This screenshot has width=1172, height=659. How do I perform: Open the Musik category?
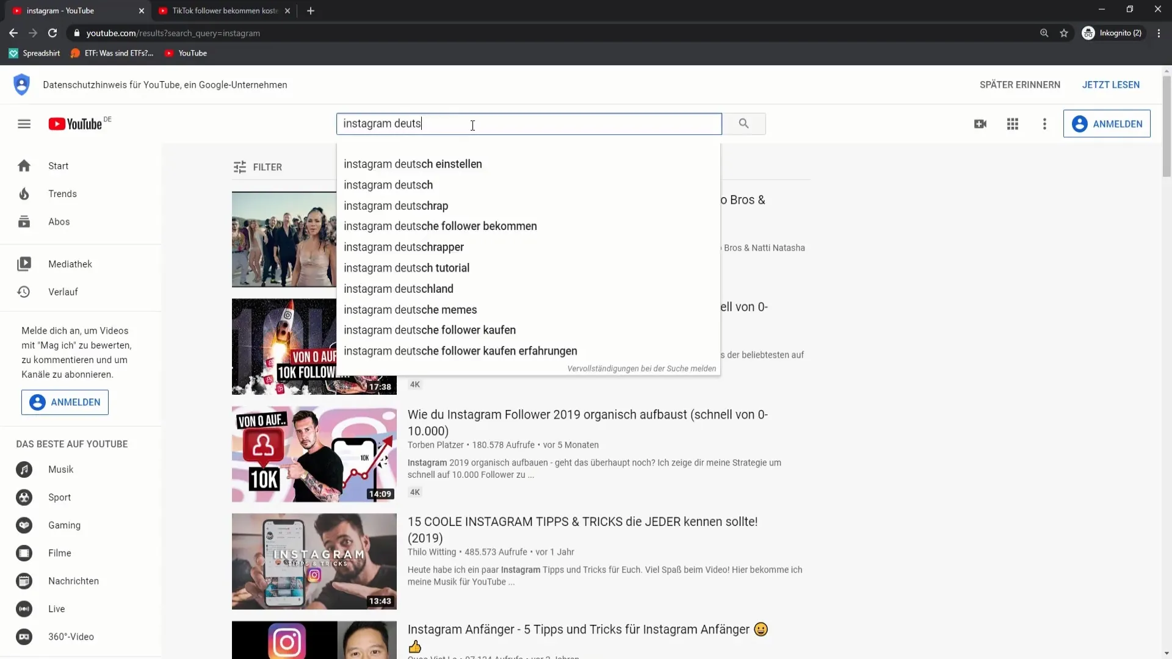coord(81,469)
